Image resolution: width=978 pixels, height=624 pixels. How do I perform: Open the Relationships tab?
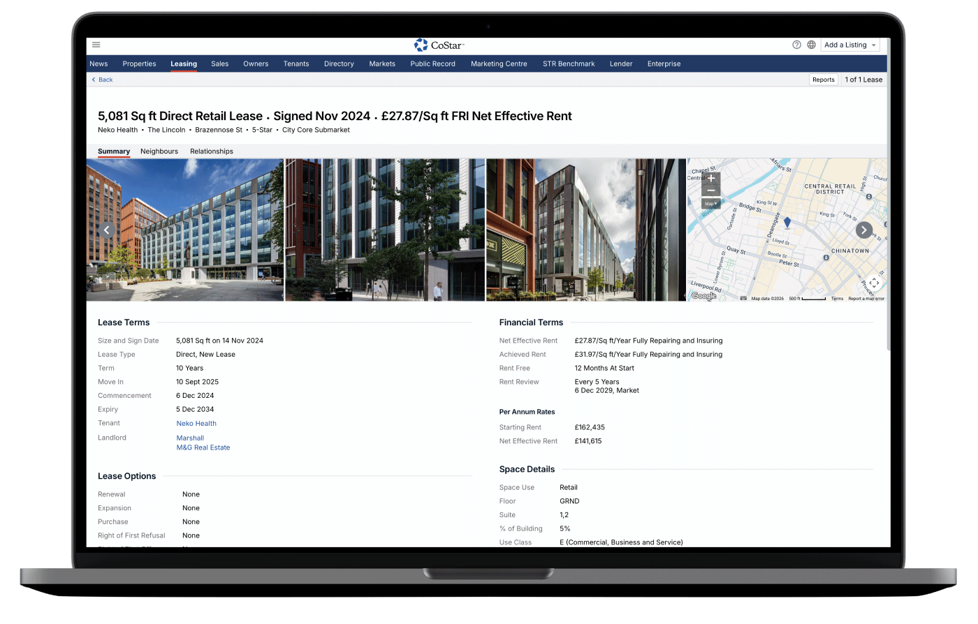click(212, 151)
